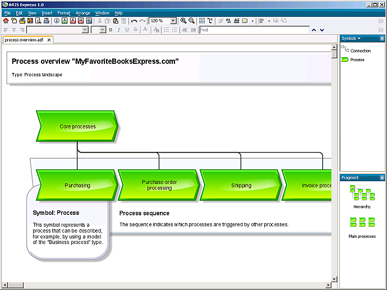
Task: Click the bring to front icon
Action: tap(276, 21)
